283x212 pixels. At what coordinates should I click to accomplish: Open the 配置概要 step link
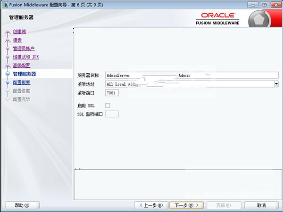coord(22,82)
